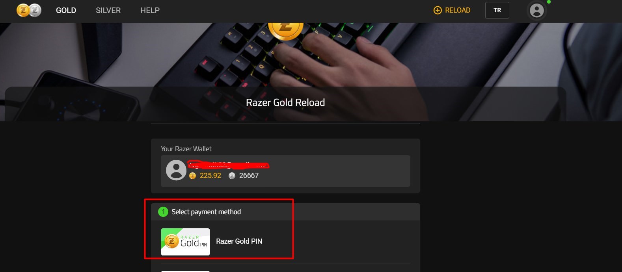
Task: Click the 26667 silver balance amount
Action: tap(249, 176)
